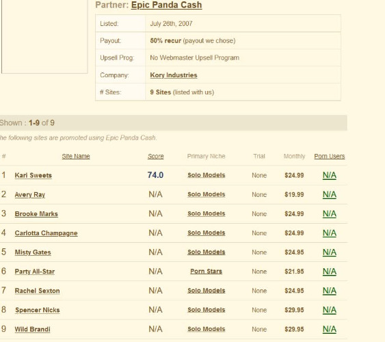Open the Party All-Star site link
Screen dimensions: 385x342
click(35, 272)
